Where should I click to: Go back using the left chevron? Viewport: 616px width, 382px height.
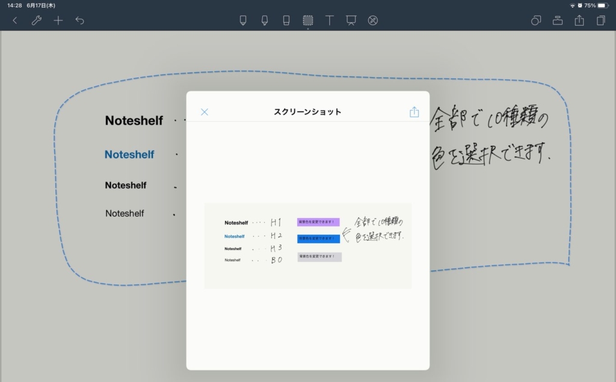(x=15, y=20)
